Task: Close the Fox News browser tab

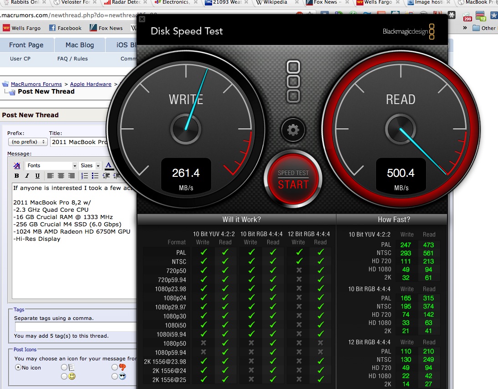Action: point(347,2)
